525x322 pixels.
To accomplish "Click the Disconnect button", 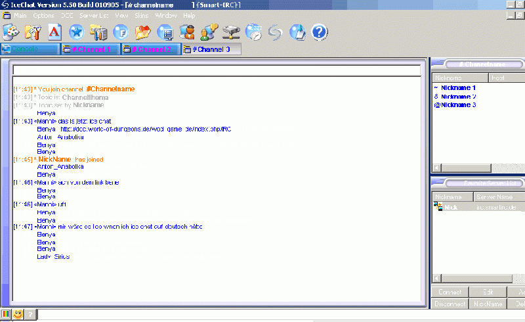I will click(x=450, y=304).
